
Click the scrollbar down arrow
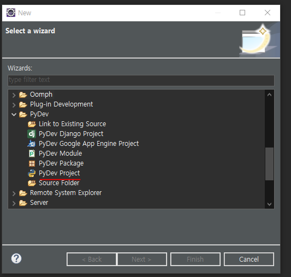coord(269,204)
